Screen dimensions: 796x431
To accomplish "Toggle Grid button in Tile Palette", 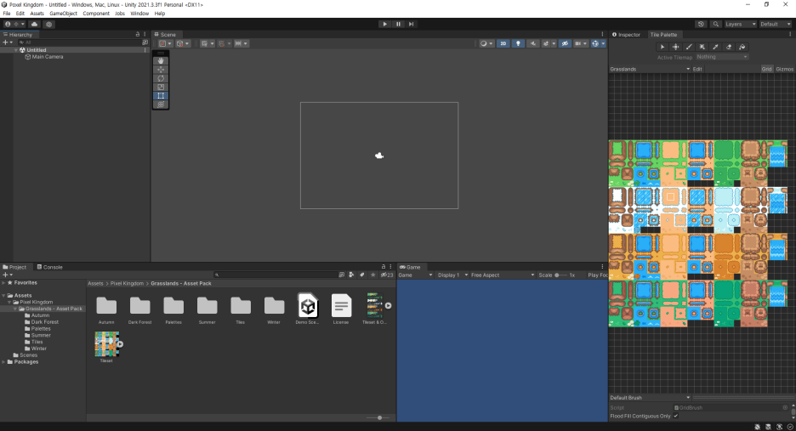I will pyautogui.click(x=766, y=69).
